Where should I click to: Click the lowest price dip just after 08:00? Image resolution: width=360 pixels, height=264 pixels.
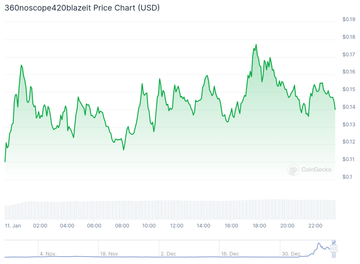point(123,150)
